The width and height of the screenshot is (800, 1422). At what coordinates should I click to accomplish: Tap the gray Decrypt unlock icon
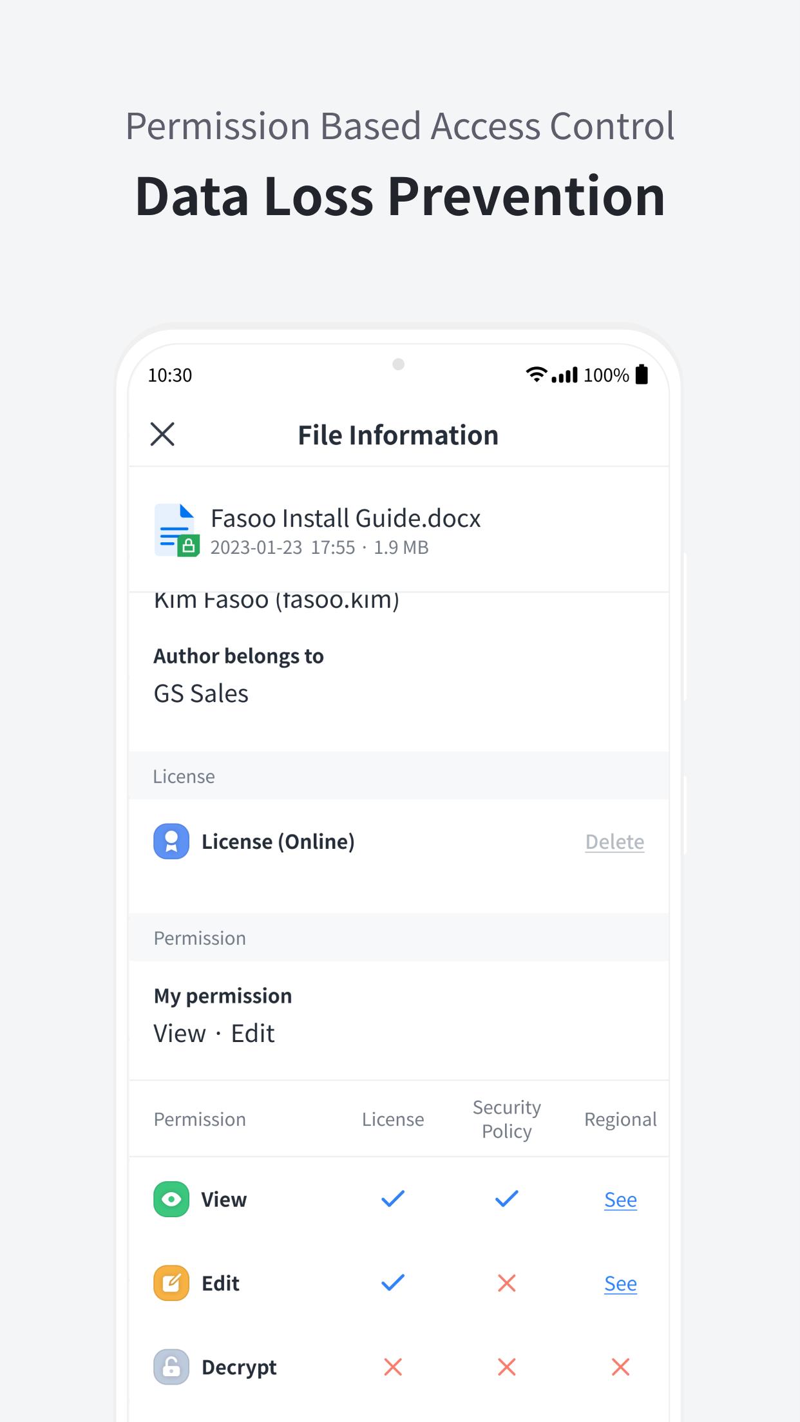[171, 1367]
